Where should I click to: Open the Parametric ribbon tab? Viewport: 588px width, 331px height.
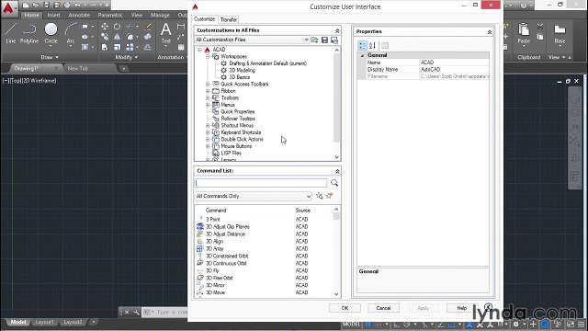click(110, 15)
